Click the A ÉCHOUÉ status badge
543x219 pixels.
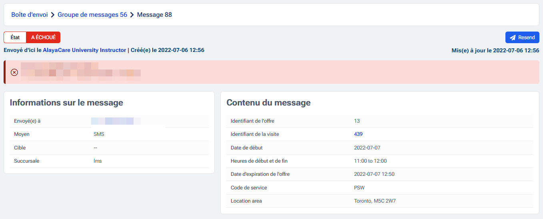tap(43, 38)
